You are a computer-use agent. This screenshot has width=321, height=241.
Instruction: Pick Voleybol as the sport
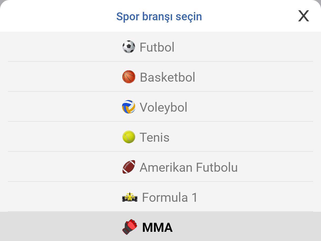pyautogui.click(x=163, y=107)
